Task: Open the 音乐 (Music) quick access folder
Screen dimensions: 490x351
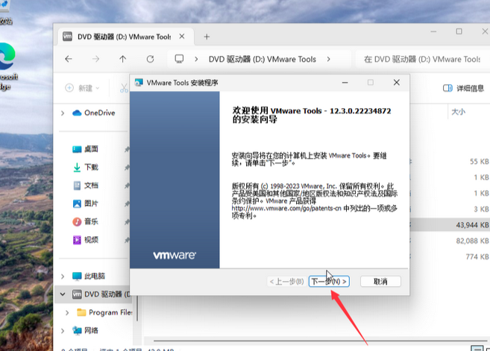Action: [x=90, y=221]
